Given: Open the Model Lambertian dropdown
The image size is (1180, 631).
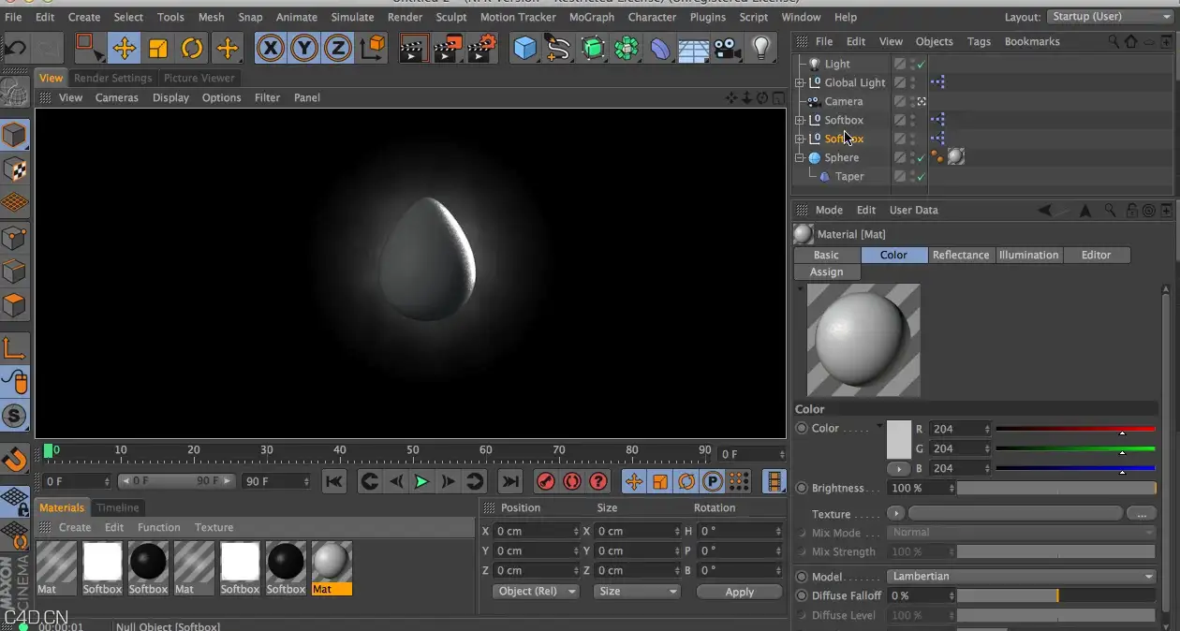Looking at the screenshot, I should click(x=1022, y=577).
